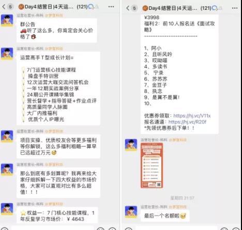The width and height of the screenshot is (242, 230).
Task: Open signup link https://hj.vc/R20f
Action: click(x=187, y=122)
